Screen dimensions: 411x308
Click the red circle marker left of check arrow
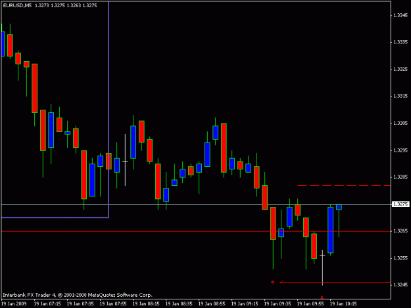point(273,282)
